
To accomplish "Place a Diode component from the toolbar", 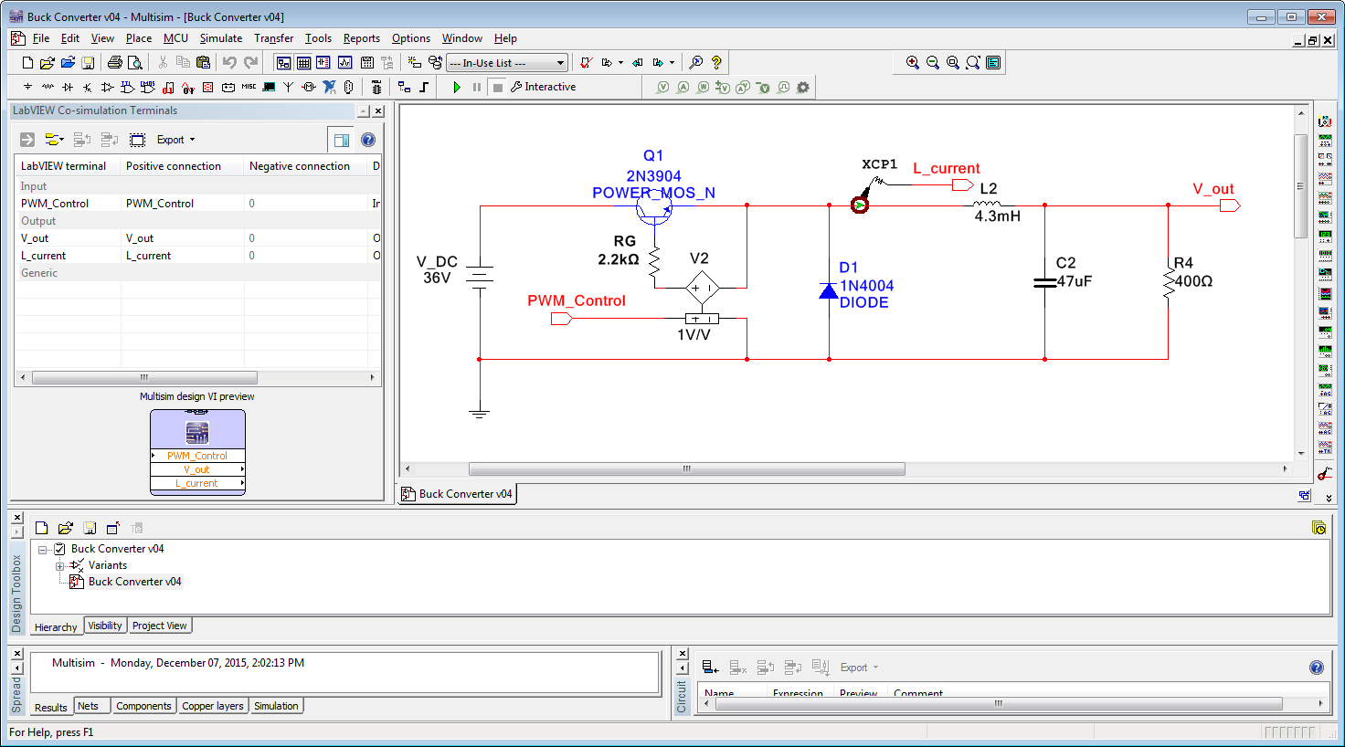I will [68, 88].
